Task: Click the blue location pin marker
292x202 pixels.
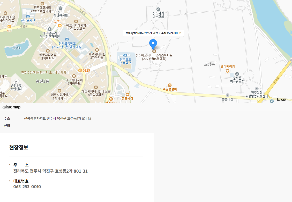Action: click(x=153, y=44)
